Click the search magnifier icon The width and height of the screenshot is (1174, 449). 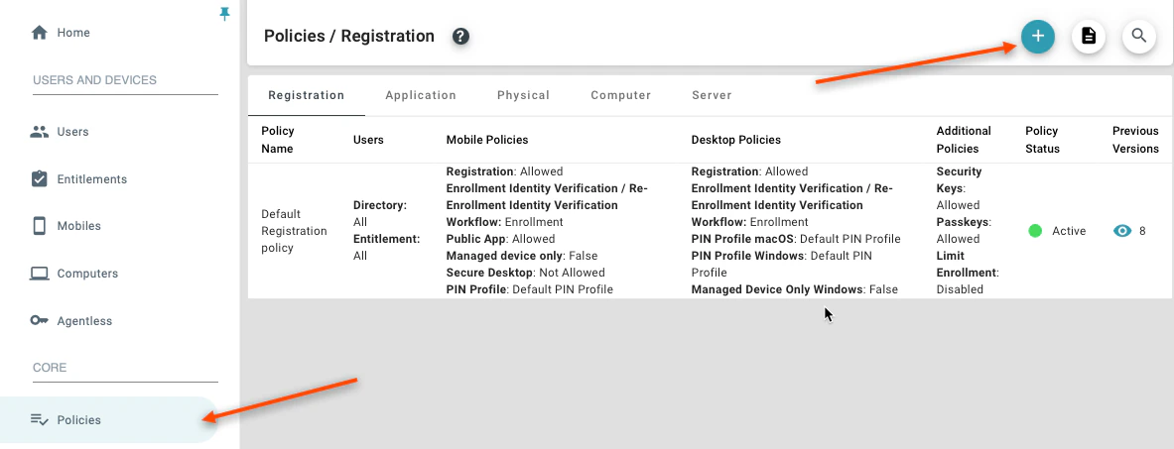[1139, 37]
